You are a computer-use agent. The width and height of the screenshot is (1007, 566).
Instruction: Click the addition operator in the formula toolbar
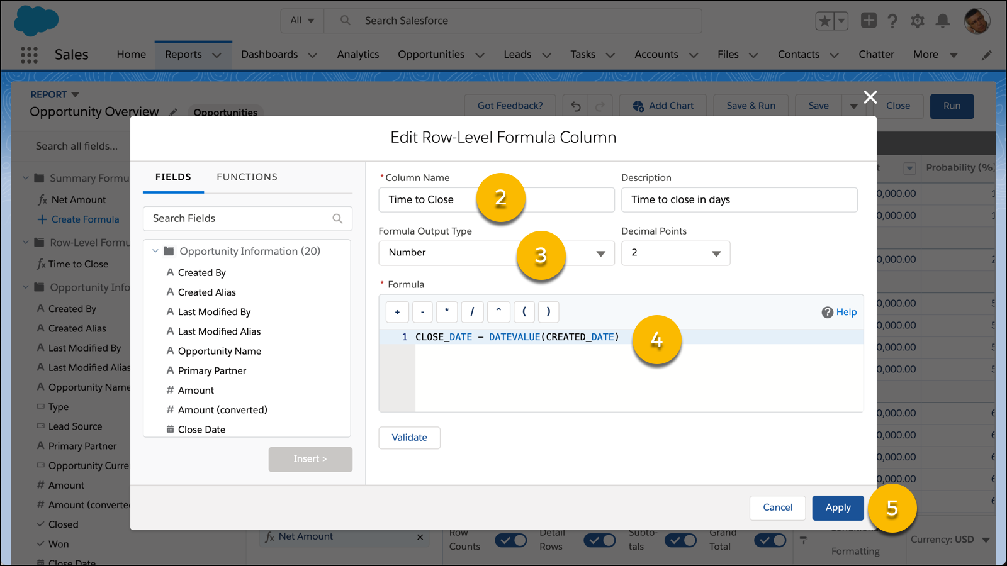coord(397,312)
